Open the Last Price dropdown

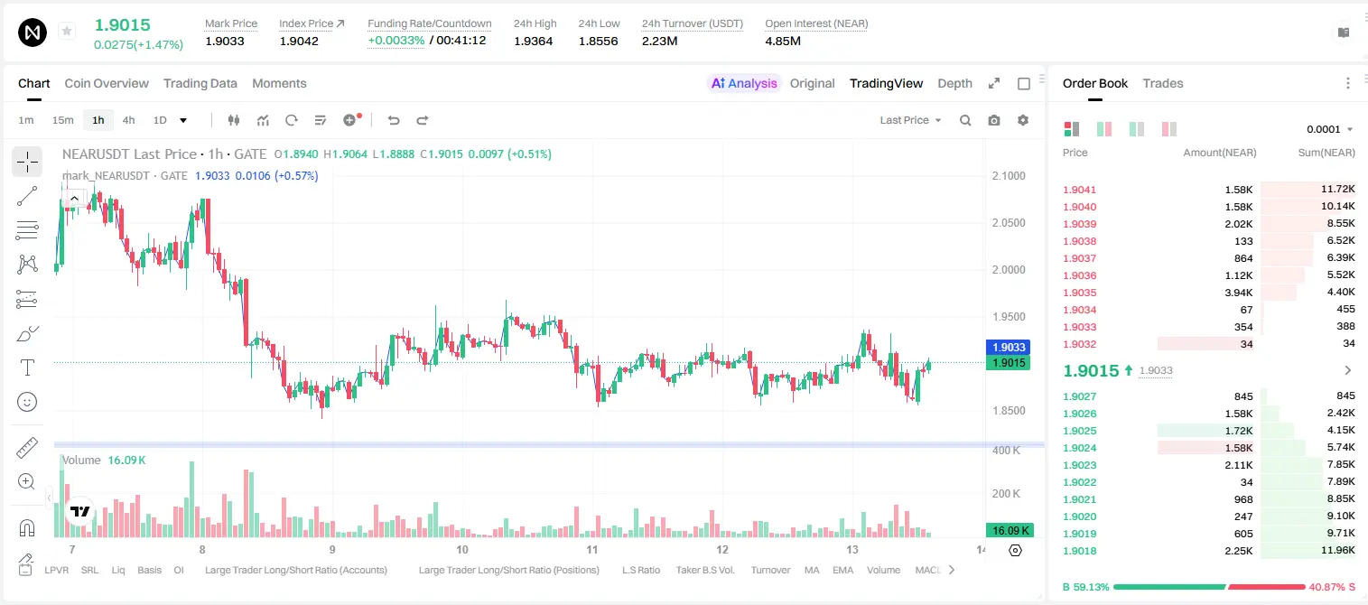click(910, 120)
